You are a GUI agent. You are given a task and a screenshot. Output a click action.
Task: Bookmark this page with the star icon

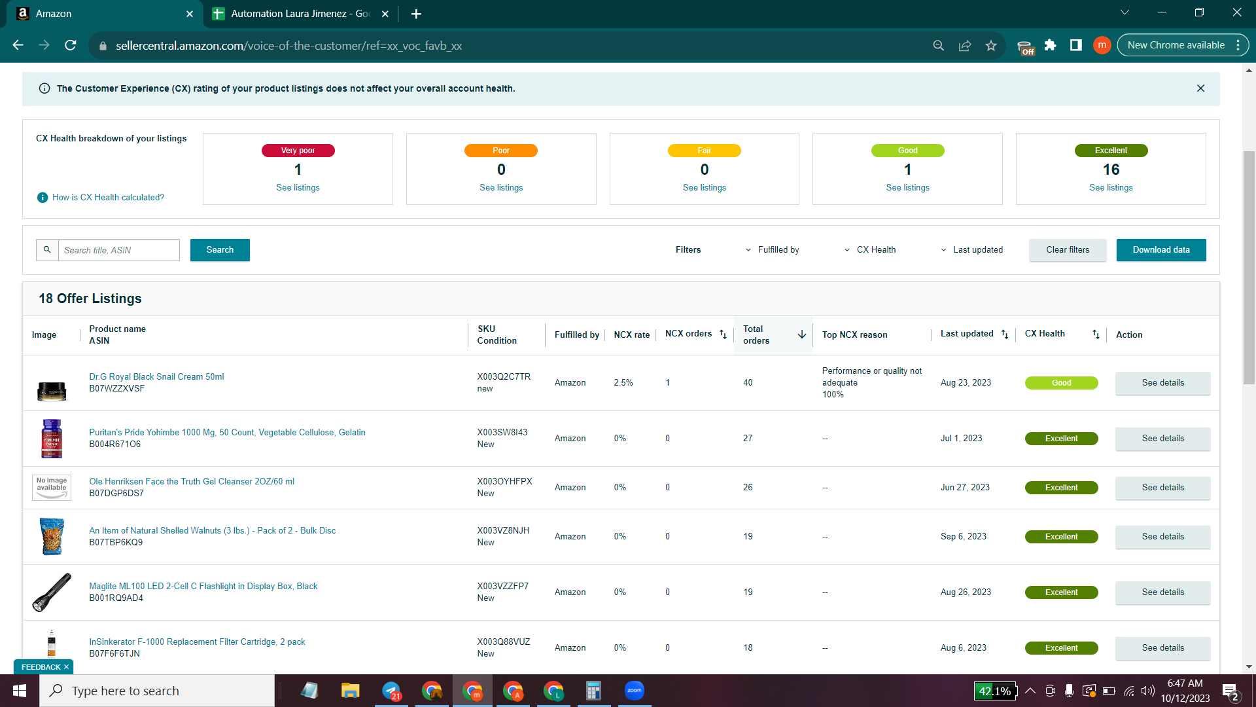pos(991,45)
